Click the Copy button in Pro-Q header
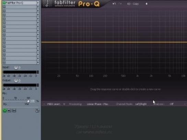Viewport: 187px width, 140px height. tap(136, 4)
